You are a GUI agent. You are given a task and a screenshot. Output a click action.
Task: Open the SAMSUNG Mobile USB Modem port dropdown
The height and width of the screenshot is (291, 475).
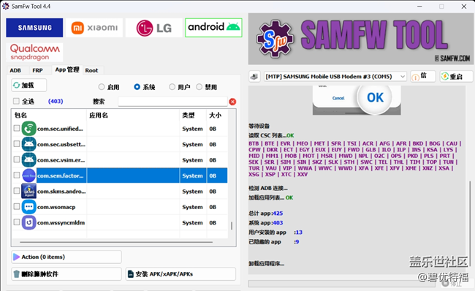pos(335,76)
